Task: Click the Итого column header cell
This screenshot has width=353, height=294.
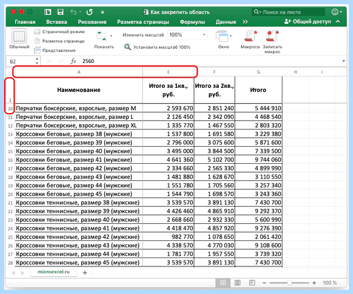Action: pos(258,90)
